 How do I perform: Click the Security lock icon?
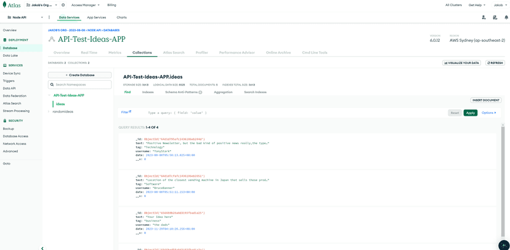pyautogui.click(x=5, y=121)
